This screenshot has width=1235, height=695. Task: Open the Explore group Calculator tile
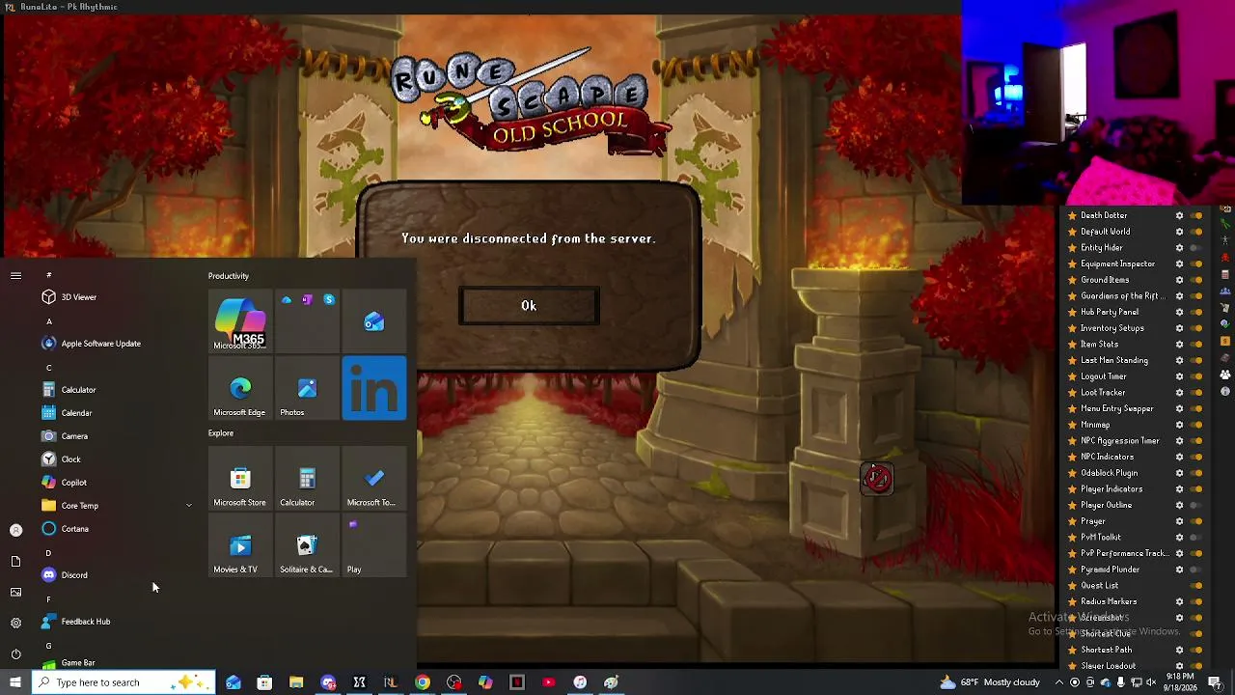[307, 480]
